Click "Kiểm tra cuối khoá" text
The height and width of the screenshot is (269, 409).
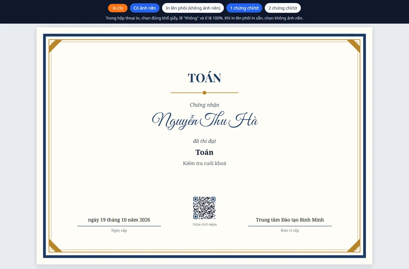pos(204,163)
